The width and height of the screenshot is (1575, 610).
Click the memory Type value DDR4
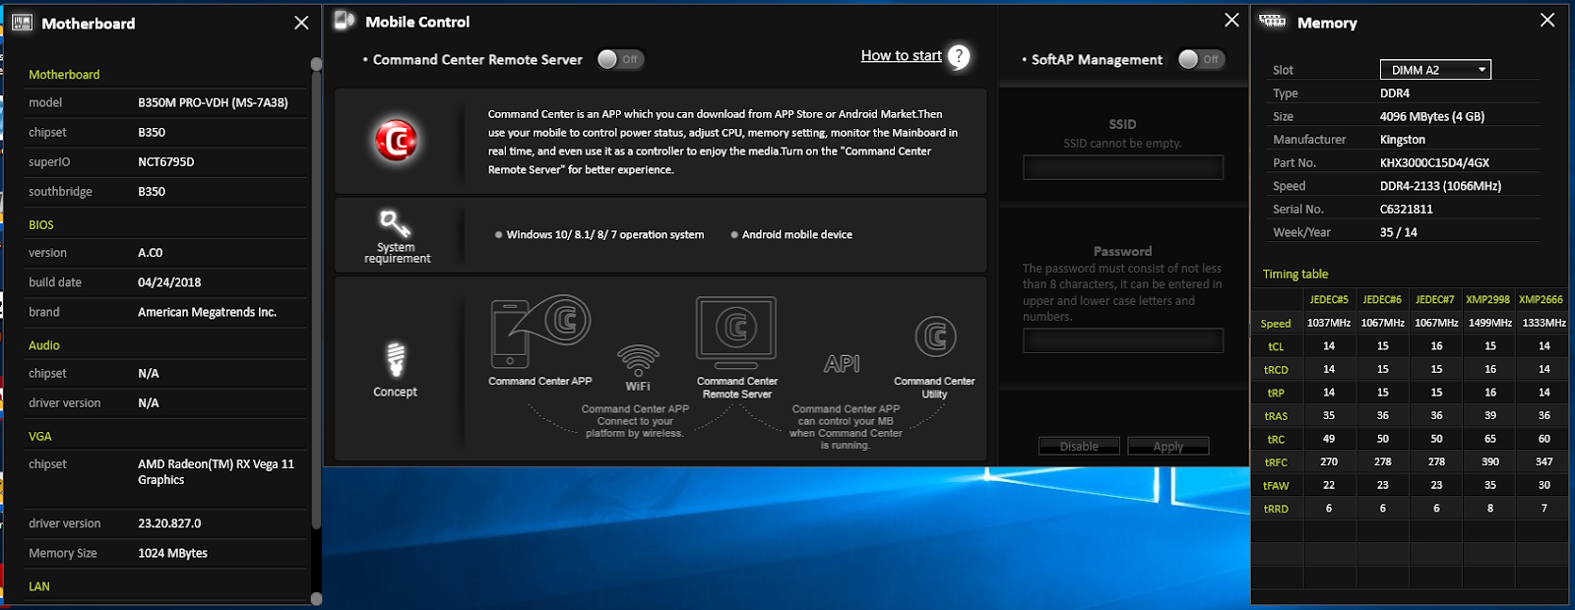(1395, 93)
